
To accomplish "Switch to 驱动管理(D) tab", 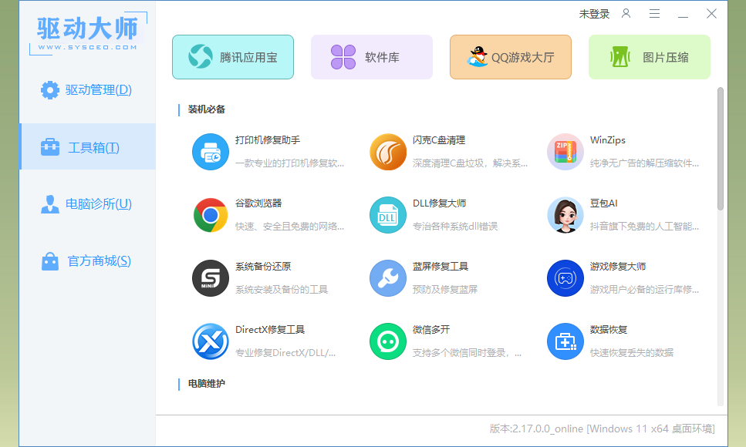I will pyautogui.click(x=87, y=90).
